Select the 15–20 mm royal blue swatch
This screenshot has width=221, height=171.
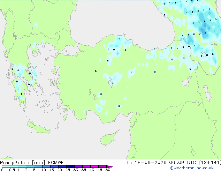pyautogui.click(x=54, y=166)
